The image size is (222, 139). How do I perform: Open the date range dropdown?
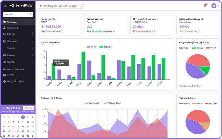click(x=61, y=6)
